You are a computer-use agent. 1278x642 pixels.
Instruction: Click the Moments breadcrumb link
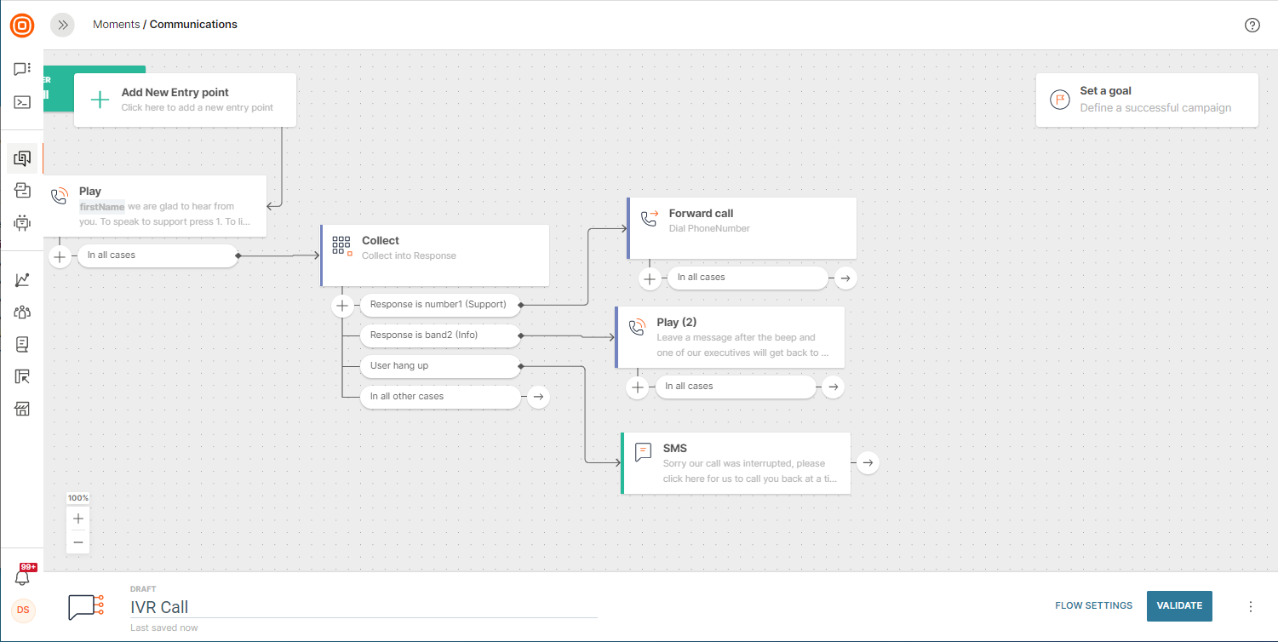pyautogui.click(x=116, y=25)
